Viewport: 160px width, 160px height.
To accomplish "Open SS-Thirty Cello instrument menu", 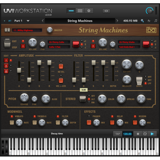I will click(59, 42).
